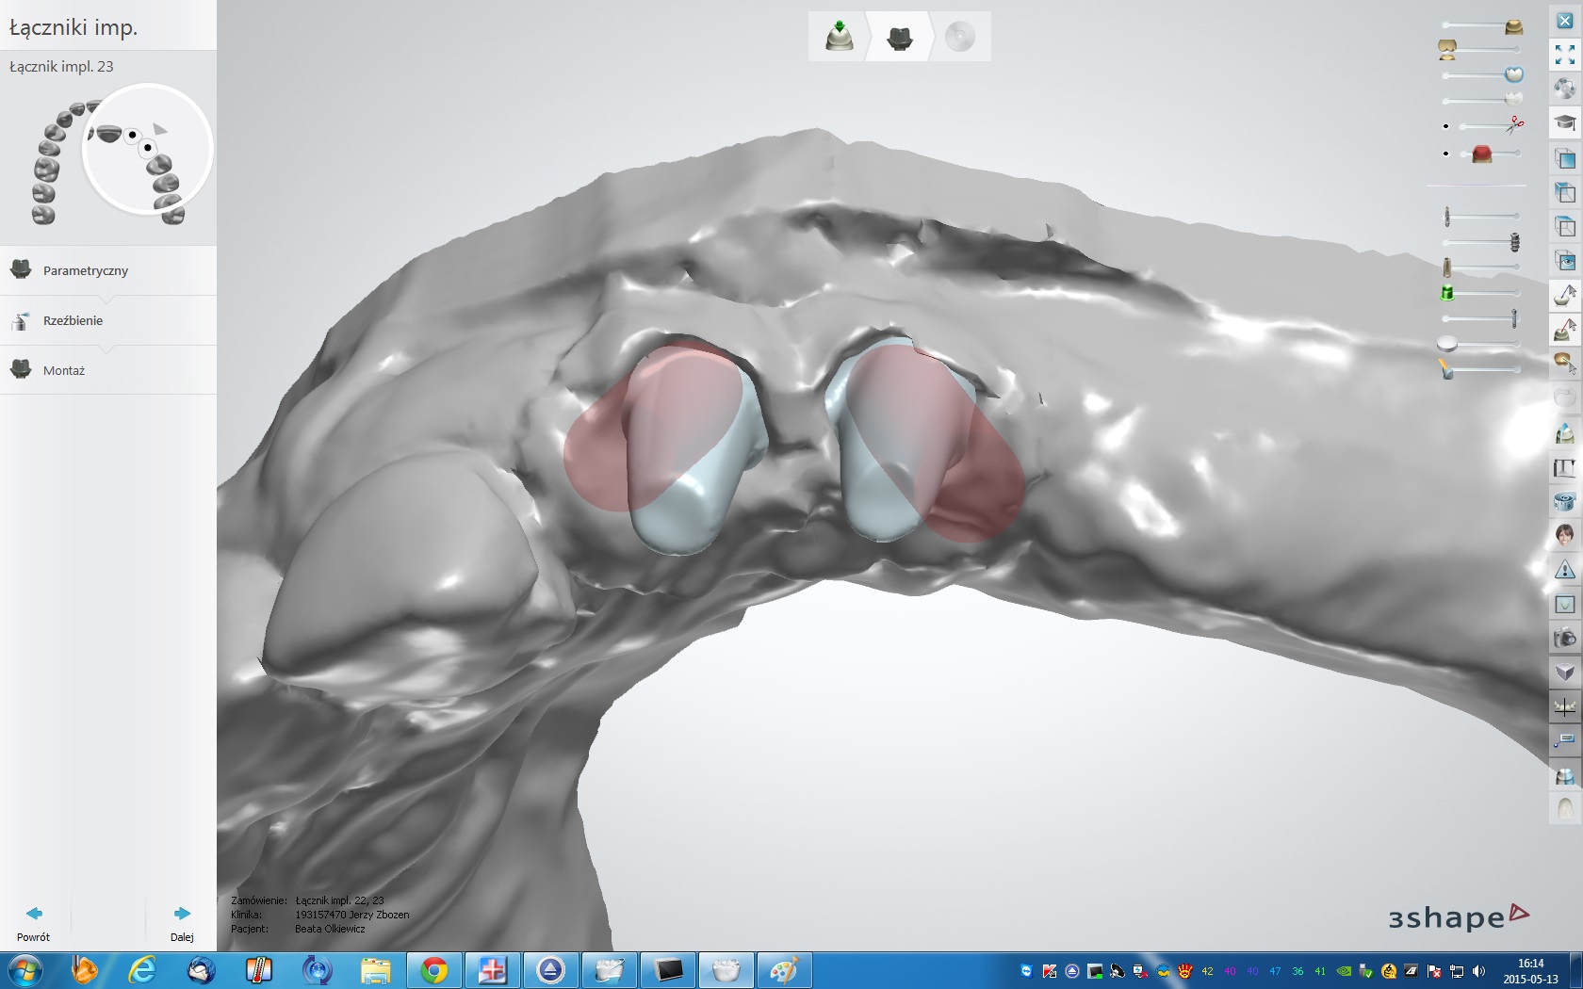The width and height of the screenshot is (1583, 989).
Task: Expand the Rzeźbienie sculpting step
Action: coord(73,320)
